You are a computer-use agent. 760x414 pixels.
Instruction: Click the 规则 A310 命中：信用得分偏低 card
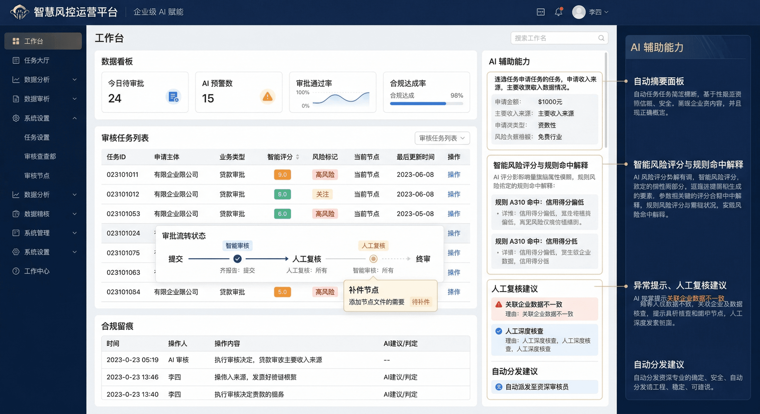coord(544,212)
